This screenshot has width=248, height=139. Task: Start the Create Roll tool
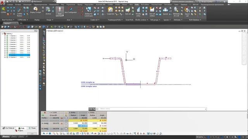pos(110,11)
